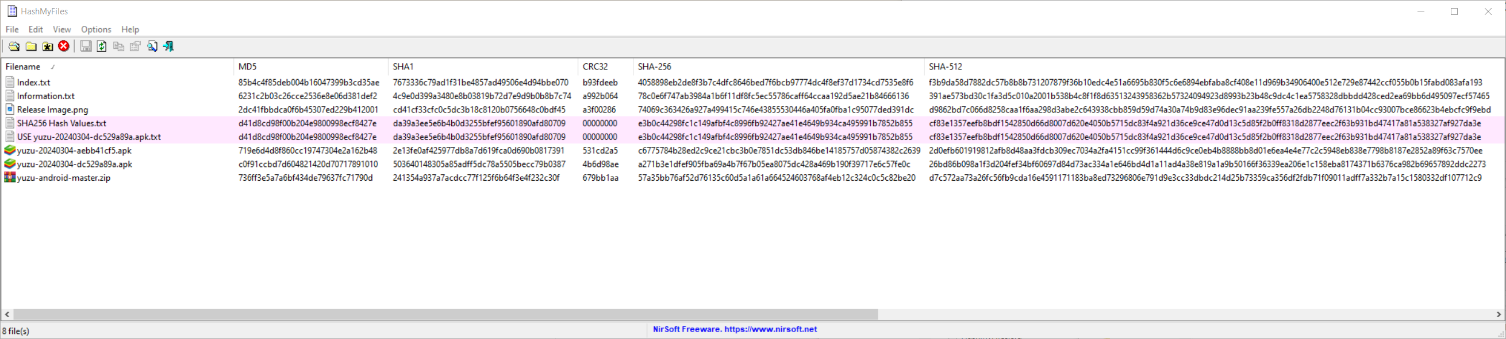Click the Add By Wildcard asterisk folder icon
1506x339 pixels.
[47, 46]
